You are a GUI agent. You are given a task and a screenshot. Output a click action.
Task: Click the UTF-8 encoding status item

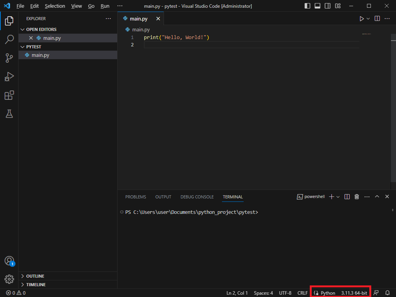(285, 293)
